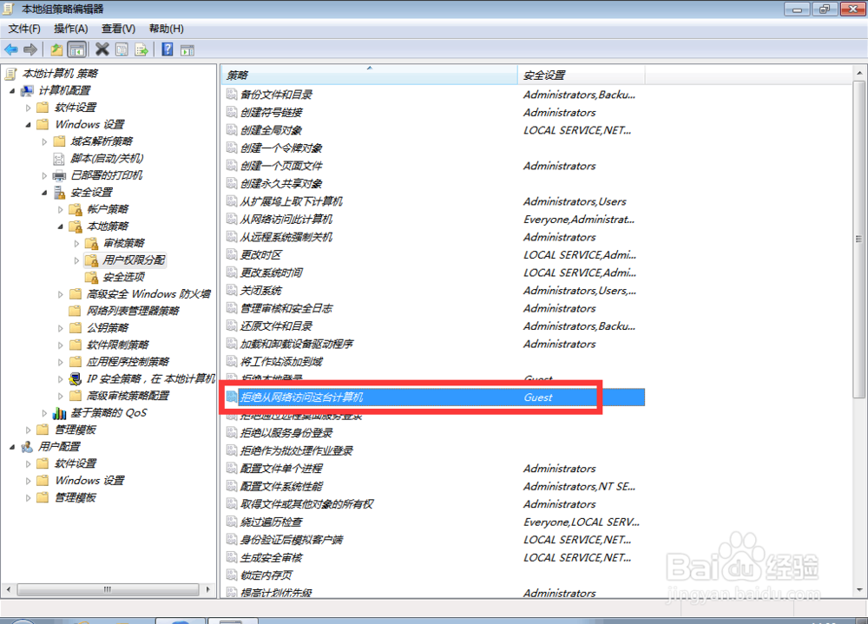
Task: Click the Back arrow toolbar icon
Action: 11,49
